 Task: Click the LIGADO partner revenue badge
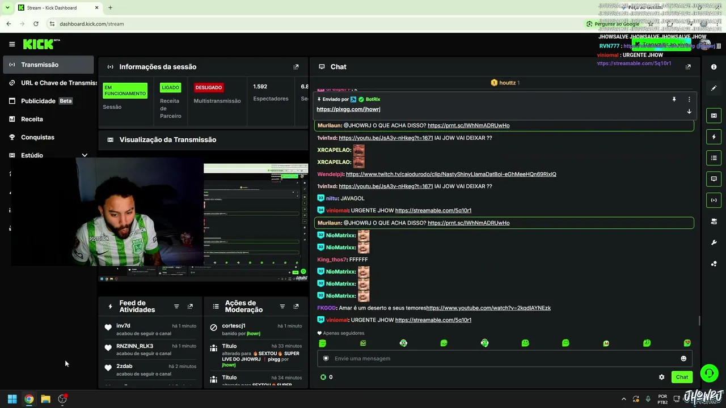pyautogui.click(x=170, y=88)
